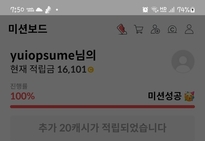Tap the battery 74% indicator

186,10
